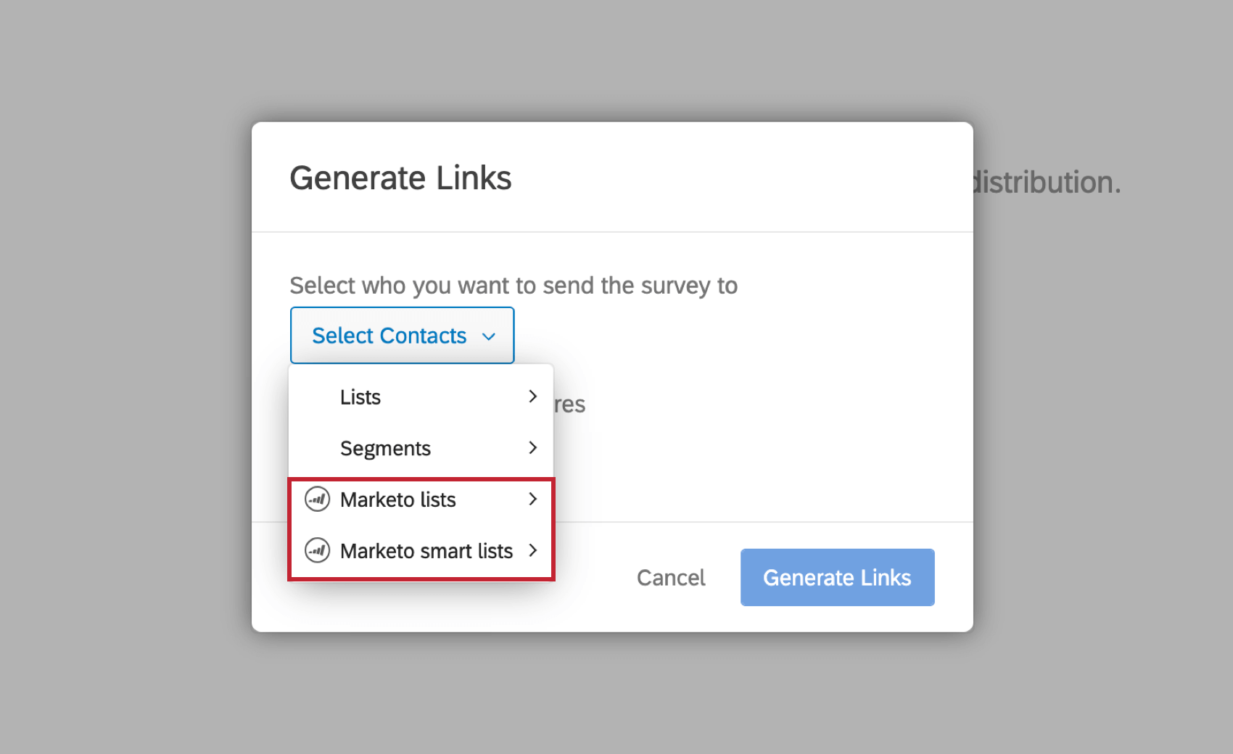The height and width of the screenshot is (754, 1233).
Task: Choose Segments from the contacts menu
Action: coord(385,448)
